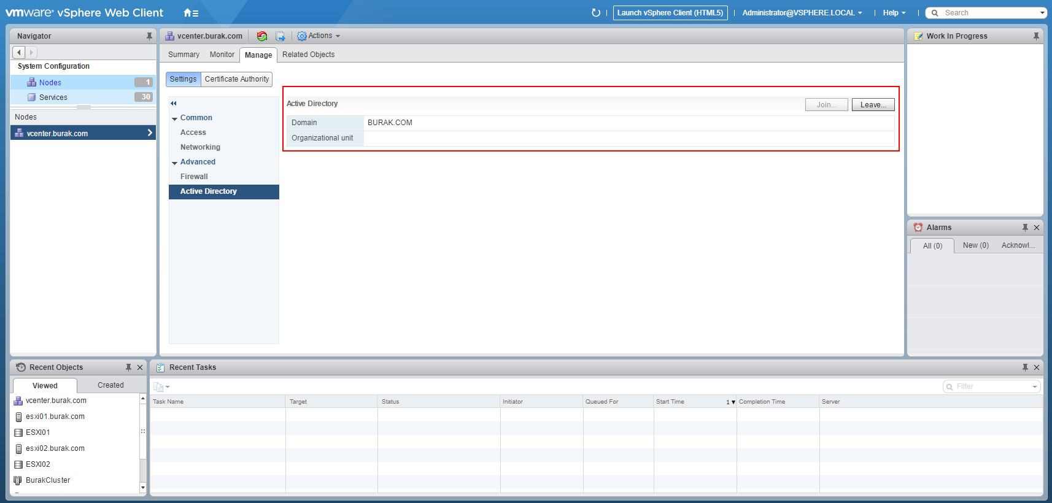Switch to the Monitor tab
Screen dimensions: 1052x503
(x=222, y=55)
